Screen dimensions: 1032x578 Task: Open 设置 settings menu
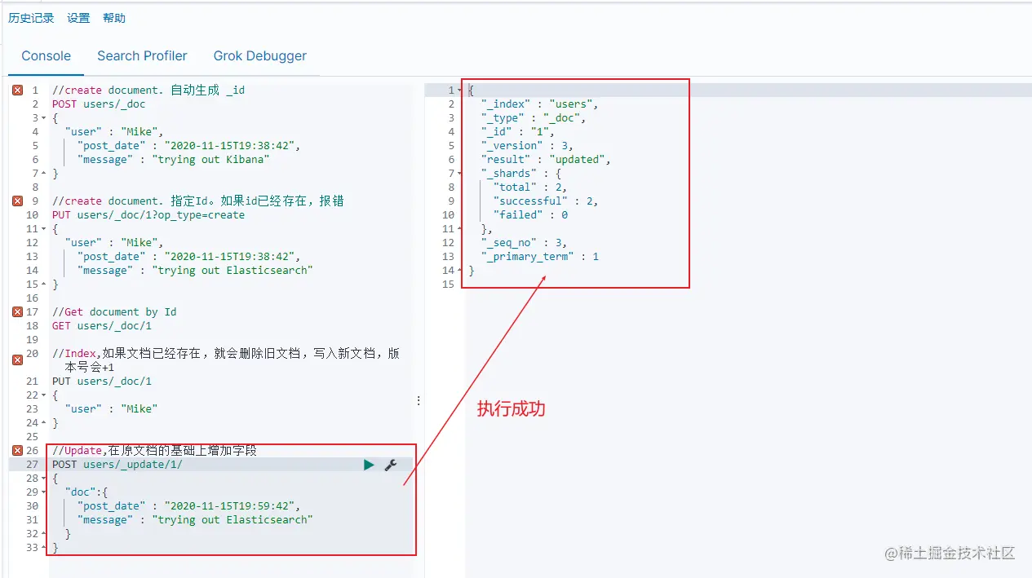tap(78, 18)
